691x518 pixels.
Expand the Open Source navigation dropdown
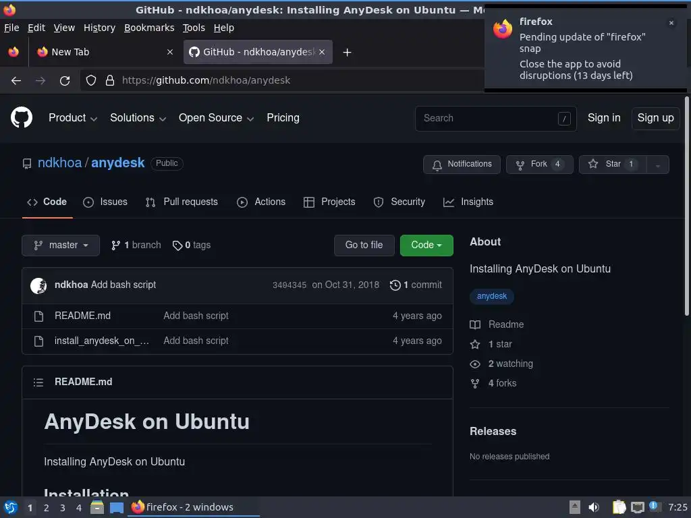(216, 117)
